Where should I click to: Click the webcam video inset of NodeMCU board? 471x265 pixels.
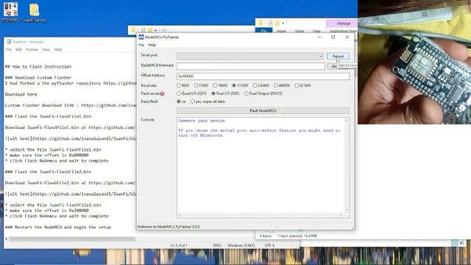click(414, 62)
